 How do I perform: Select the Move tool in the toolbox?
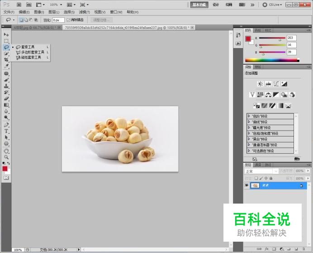click(6, 34)
